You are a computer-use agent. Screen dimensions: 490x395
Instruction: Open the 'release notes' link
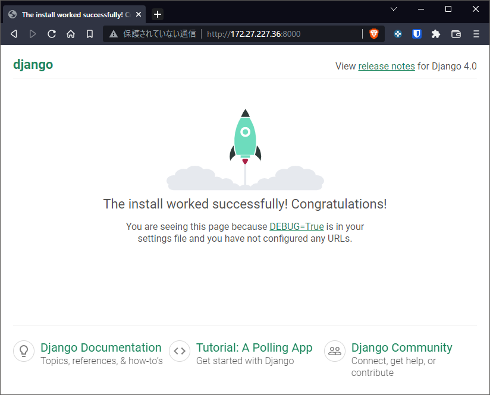tap(387, 66)
